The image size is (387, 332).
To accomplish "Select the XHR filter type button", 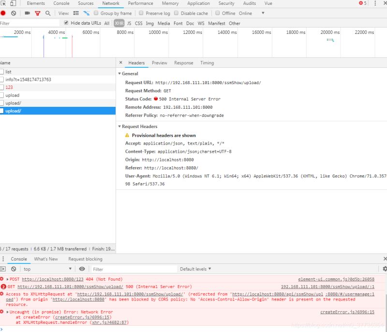I will tap(119, 23).
